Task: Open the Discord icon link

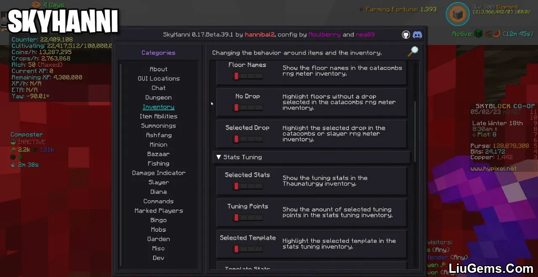Action: (x=417, y=35)
